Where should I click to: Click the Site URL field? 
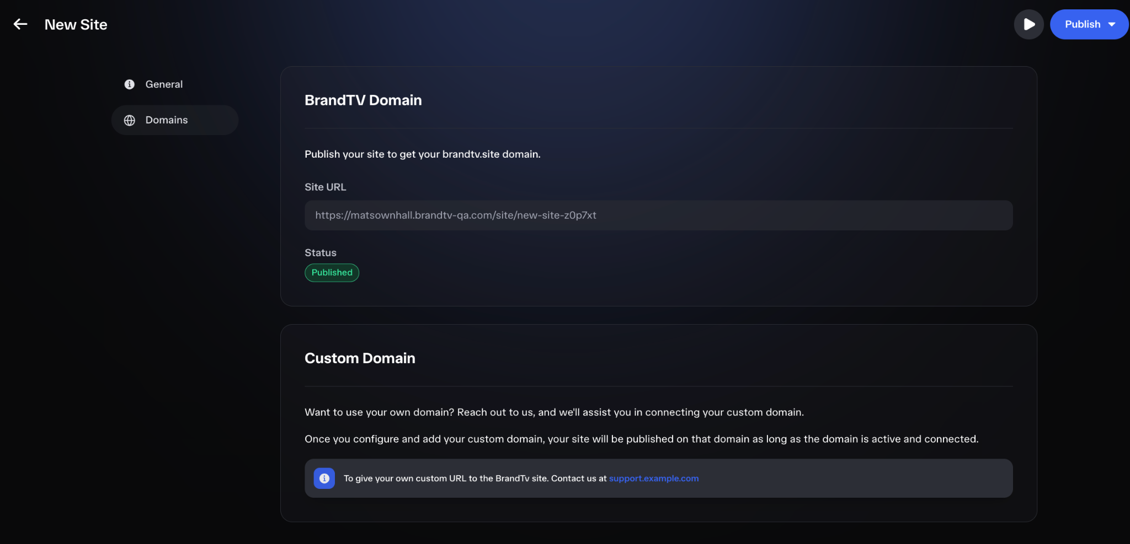tap(659, 216)
